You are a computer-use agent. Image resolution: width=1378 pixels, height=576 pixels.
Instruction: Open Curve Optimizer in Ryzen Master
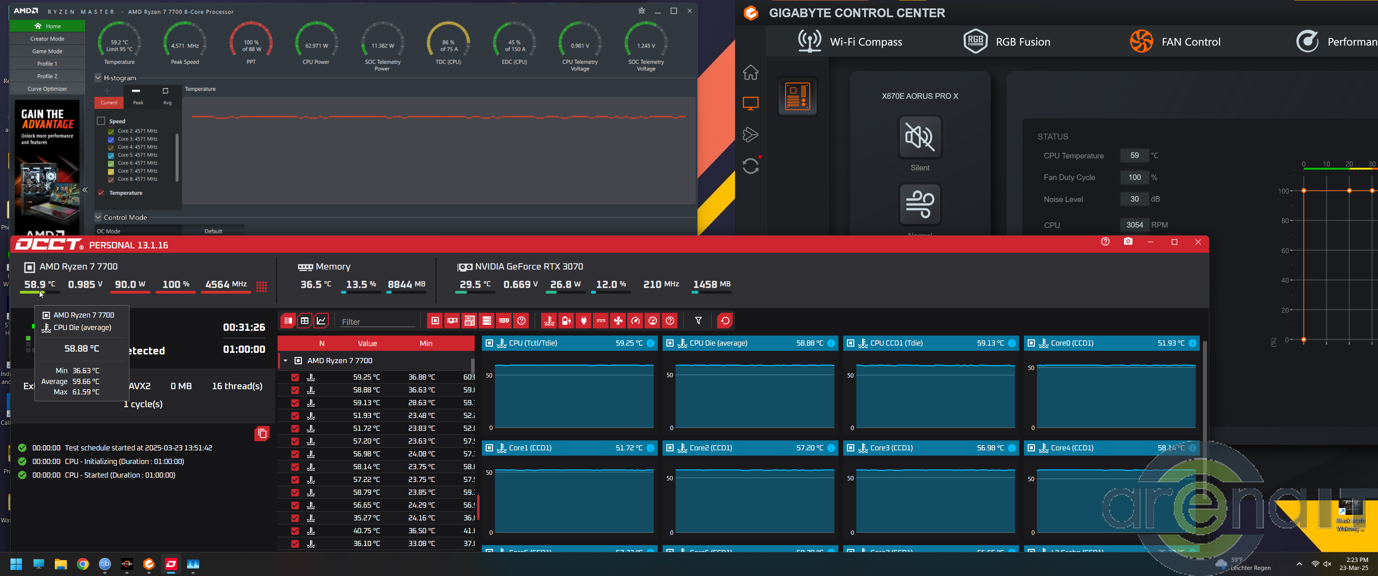tap(47, 89)
